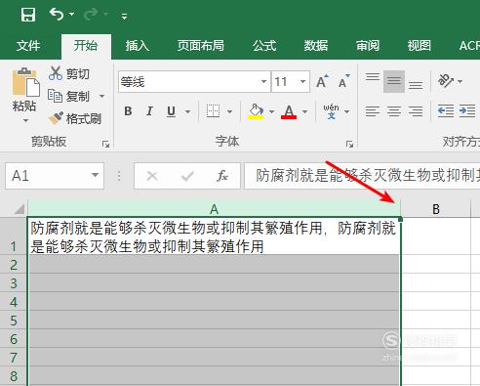Toggle underline formatting
This screenshot has width=480, height=386.
(x=171, y=111)
